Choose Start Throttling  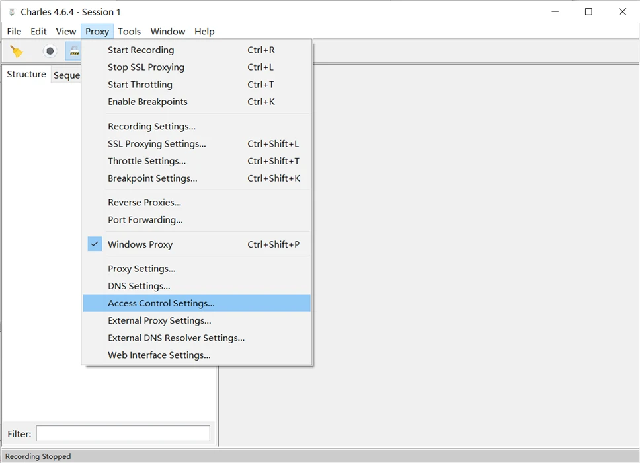pyautogui.click(x=197, y=85)
